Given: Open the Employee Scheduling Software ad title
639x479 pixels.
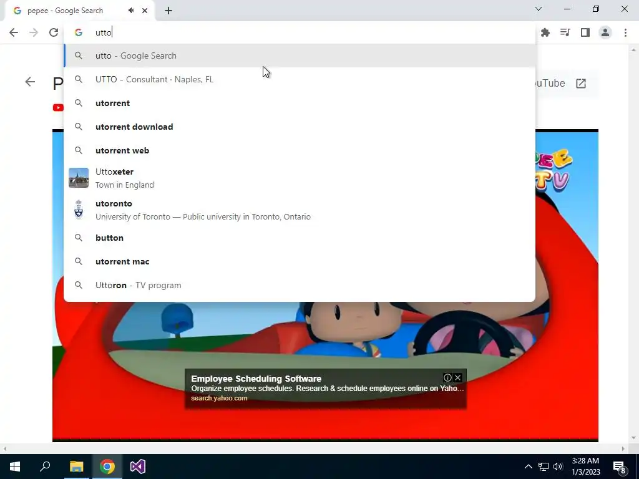Looking at the screenshot, I should tap(256, 379).
